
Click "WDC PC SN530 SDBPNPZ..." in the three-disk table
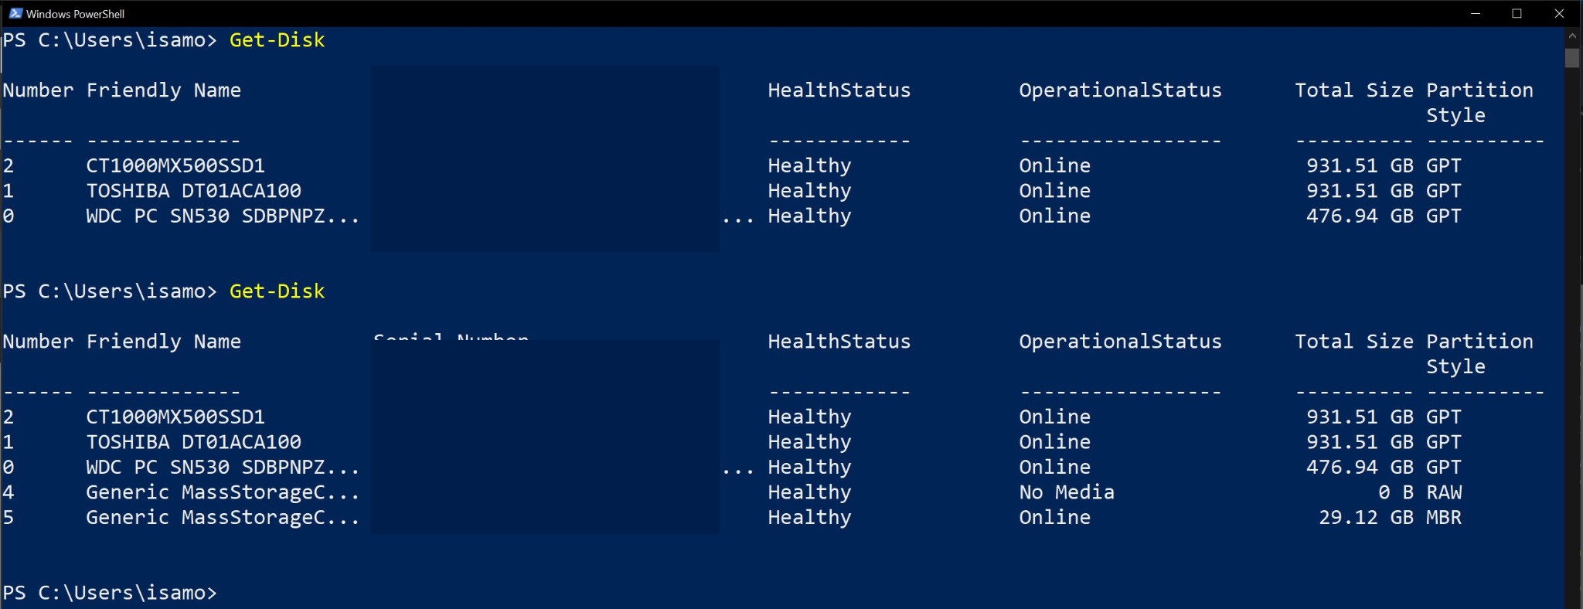(x=223, y=216)
